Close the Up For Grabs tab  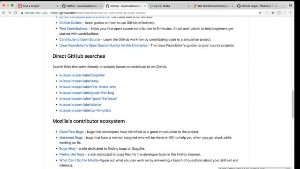[188, 6]
